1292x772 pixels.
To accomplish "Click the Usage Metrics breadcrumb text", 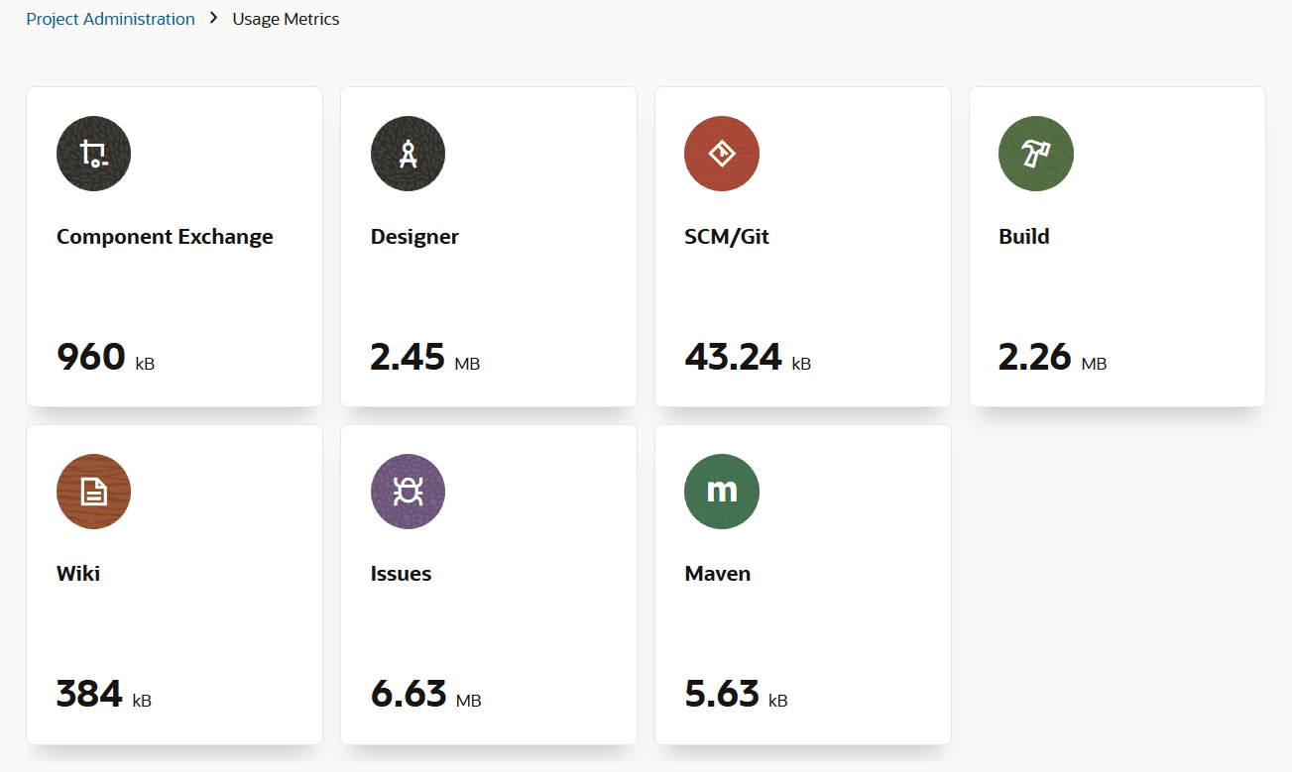I will click(x=286, y=19).
